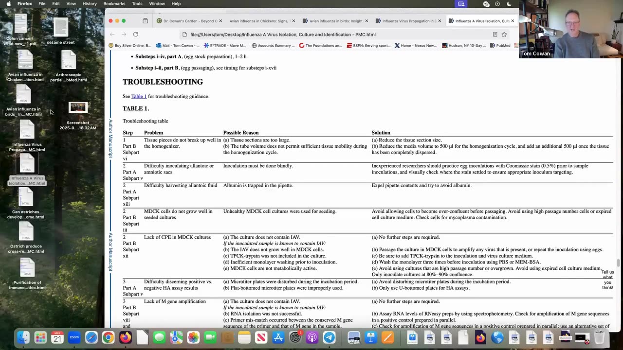The height and width of the screenshot is (350, 623).
Task: Select Colon cancer What now PDF desktop file
Action: pos(20,29)
